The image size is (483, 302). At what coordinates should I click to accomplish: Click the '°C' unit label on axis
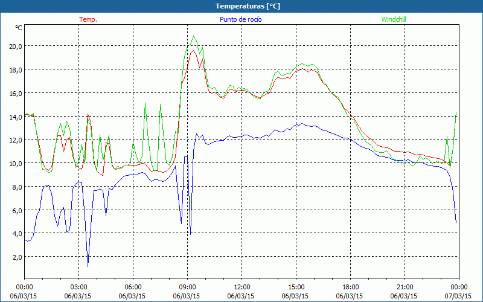coord(19,28)
